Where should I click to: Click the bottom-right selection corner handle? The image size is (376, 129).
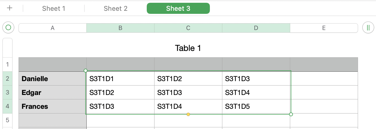point(291,114)
